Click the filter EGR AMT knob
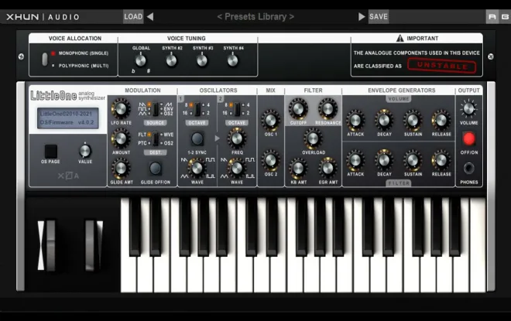 click(328, 169)
